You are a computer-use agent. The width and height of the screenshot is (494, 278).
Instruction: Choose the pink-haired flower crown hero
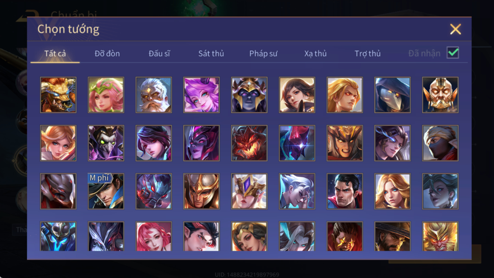(106, 95)
